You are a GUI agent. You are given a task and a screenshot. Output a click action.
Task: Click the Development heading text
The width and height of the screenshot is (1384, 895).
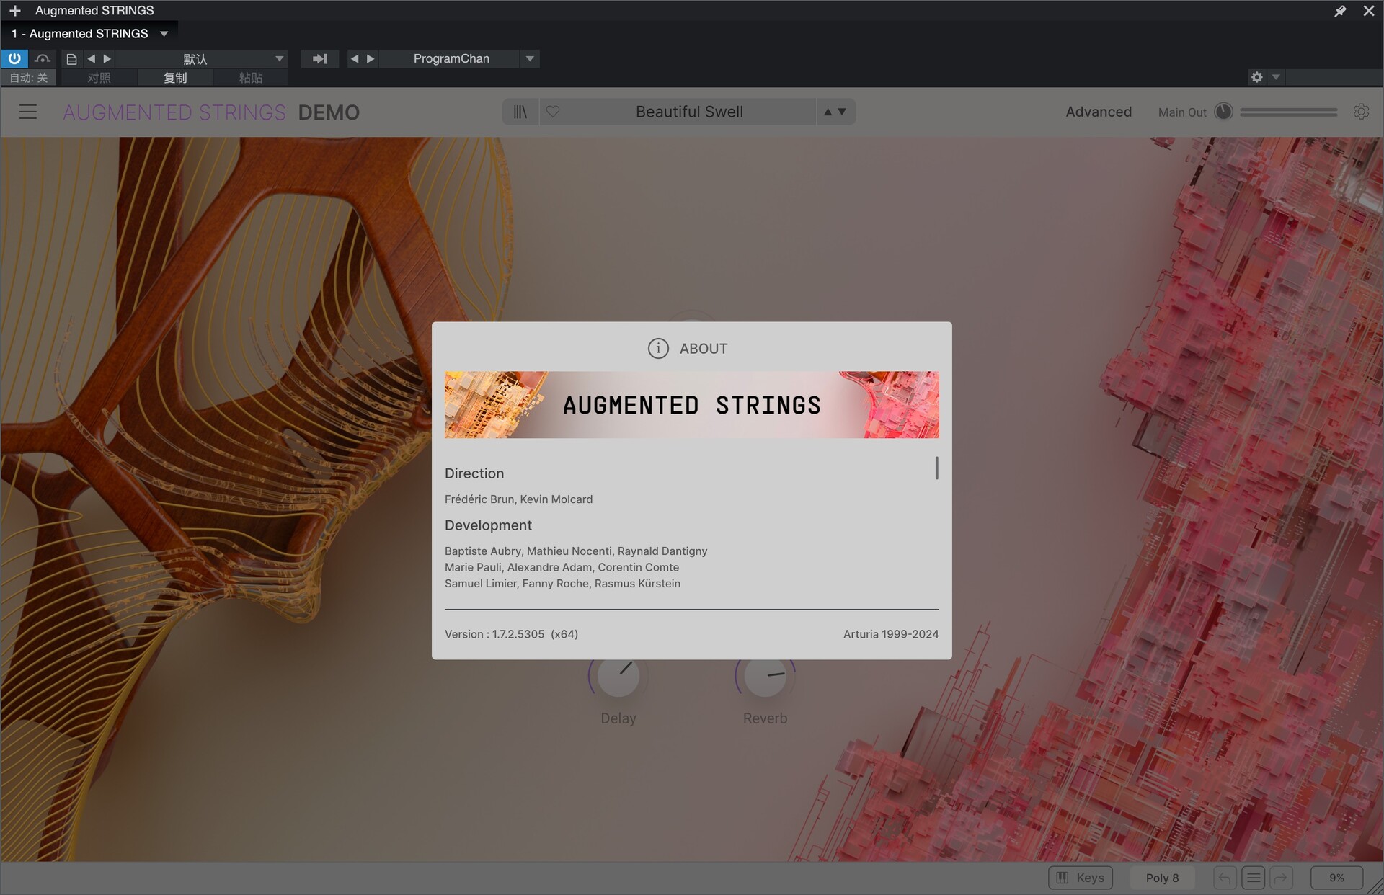(488, 525)
